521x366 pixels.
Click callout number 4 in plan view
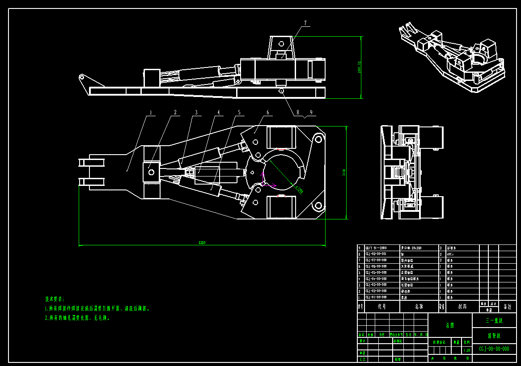pyautogui.click(x=219, y=113)
